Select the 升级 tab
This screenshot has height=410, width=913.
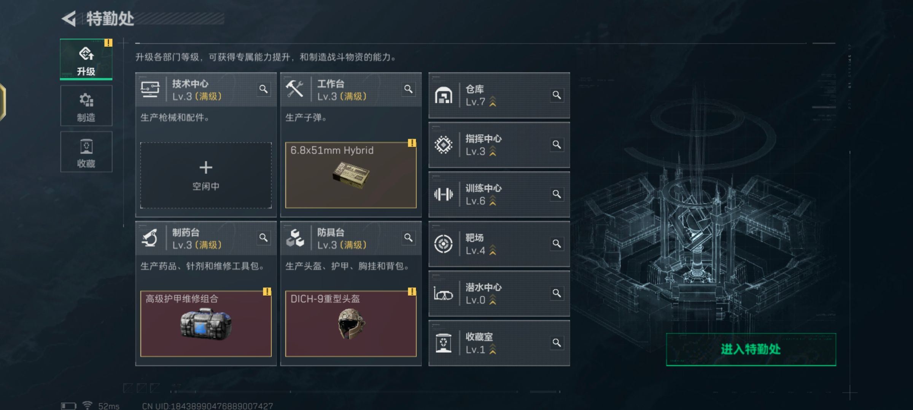click(x=86, y=59)
